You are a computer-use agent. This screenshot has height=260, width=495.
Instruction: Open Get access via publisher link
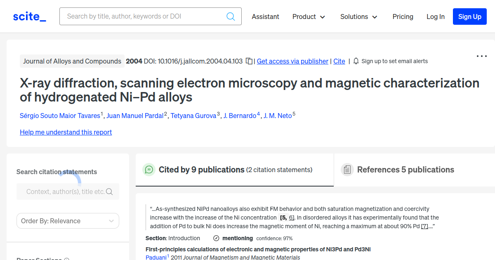click(292, 61)
